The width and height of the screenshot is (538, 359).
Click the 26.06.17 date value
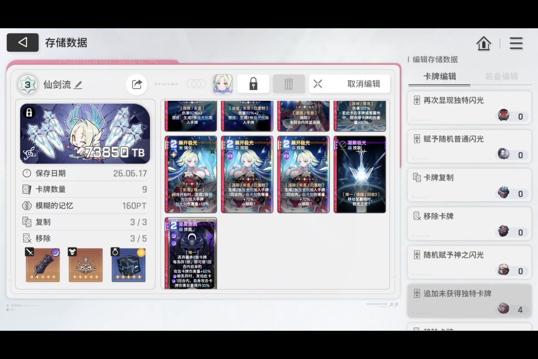click(130, 173)
